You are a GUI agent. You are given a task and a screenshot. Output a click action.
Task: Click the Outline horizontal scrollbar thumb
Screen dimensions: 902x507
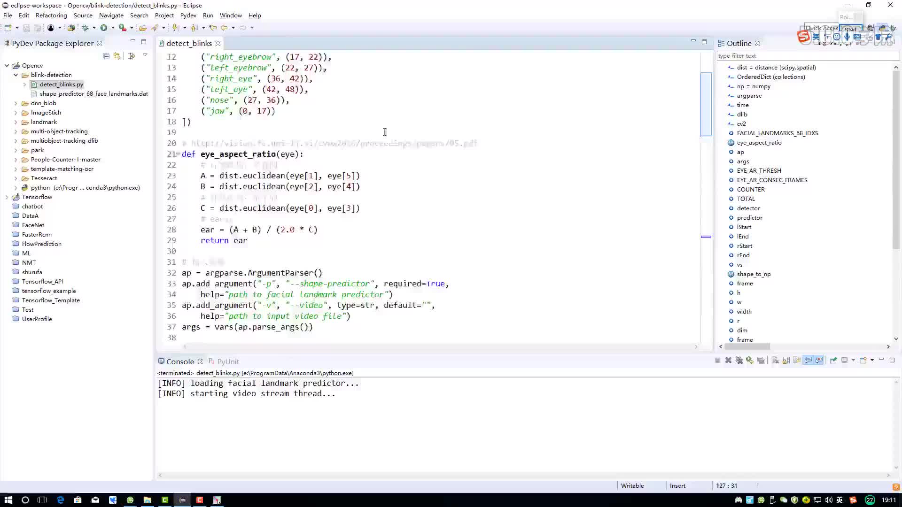point(747,346)
